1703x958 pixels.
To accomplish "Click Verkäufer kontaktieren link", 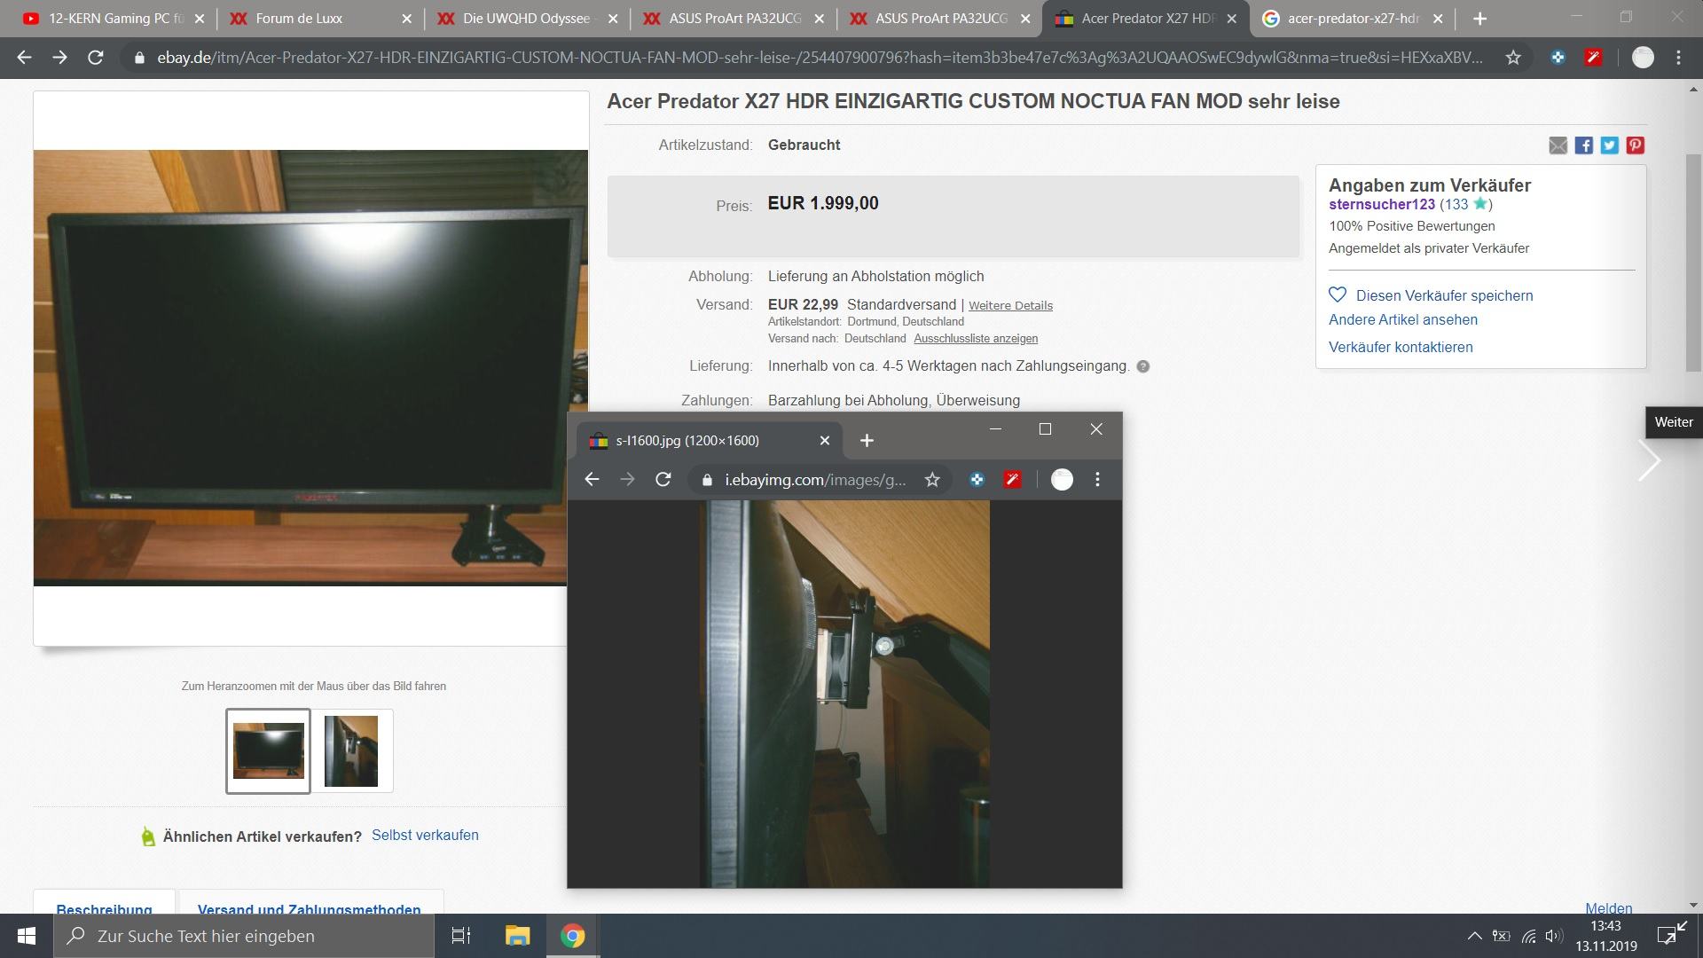I will coord(1401,347).
